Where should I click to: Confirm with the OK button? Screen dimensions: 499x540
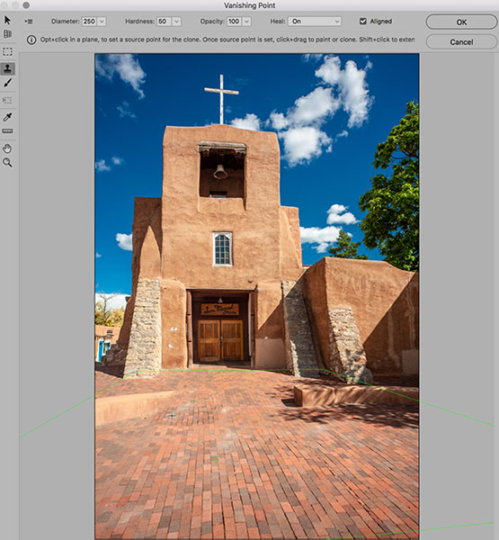[x=461, y=22]
